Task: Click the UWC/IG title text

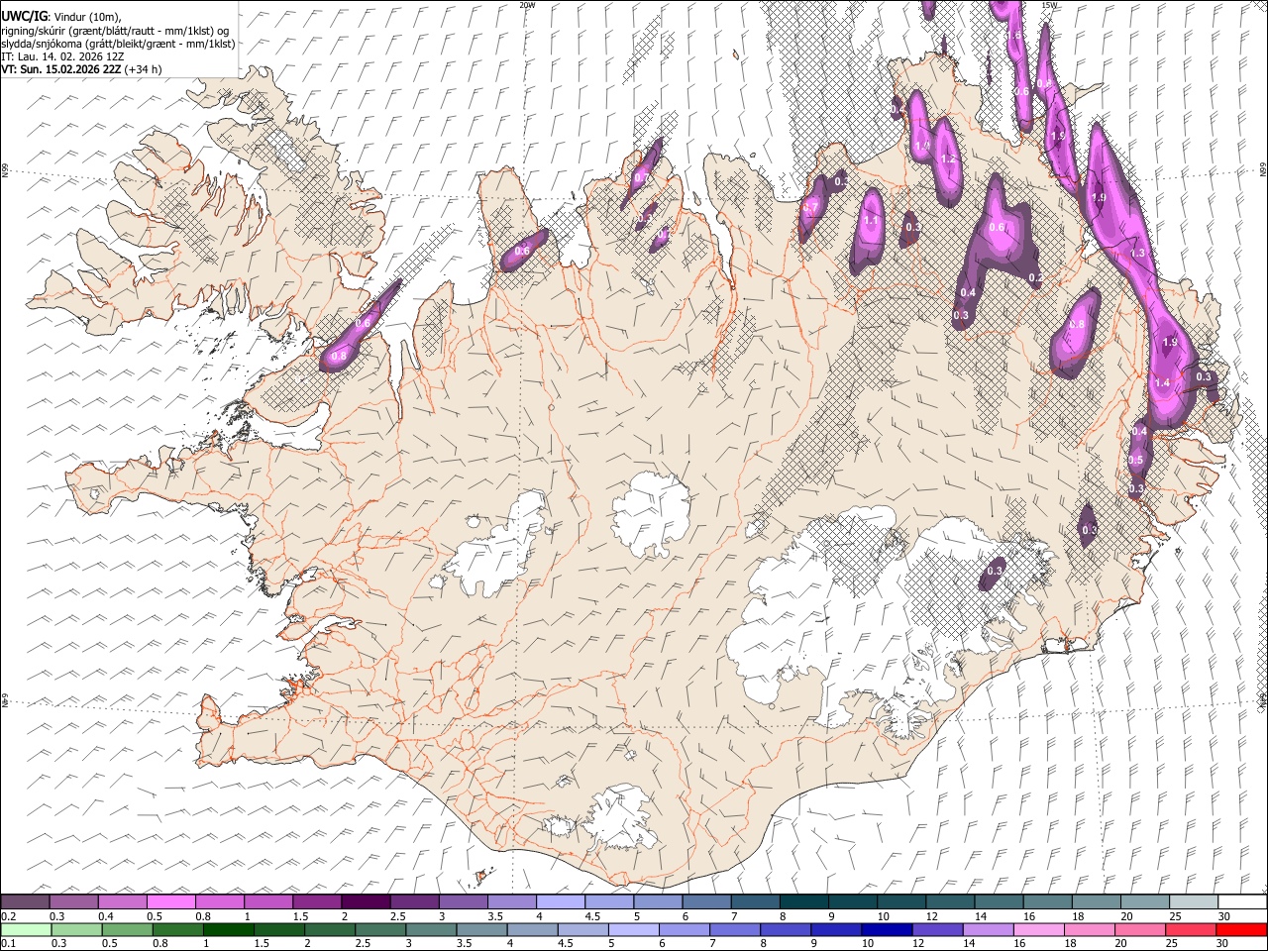Action: pyautogui.click(x=24, y=15)
